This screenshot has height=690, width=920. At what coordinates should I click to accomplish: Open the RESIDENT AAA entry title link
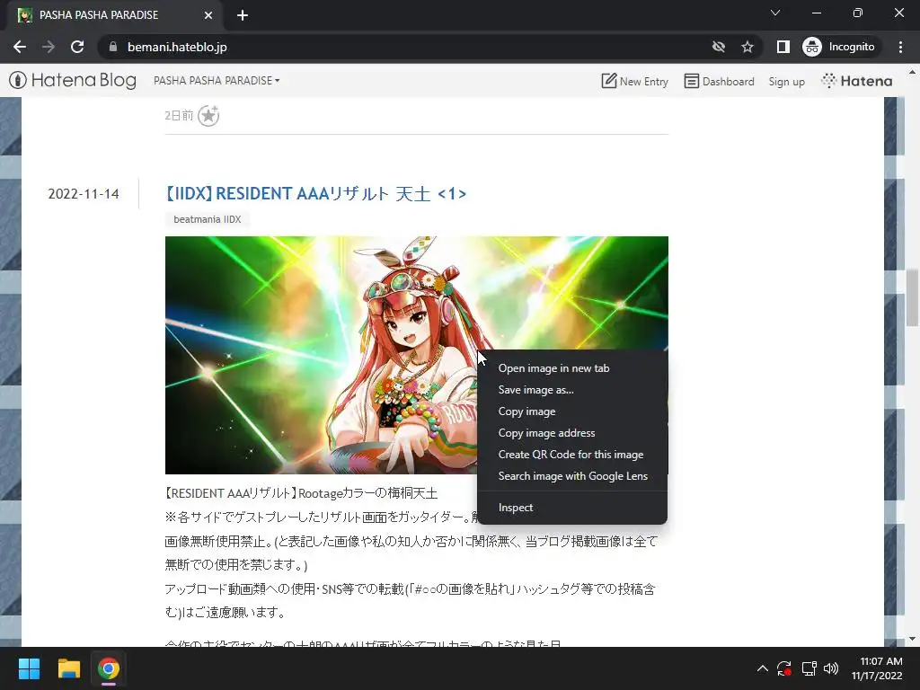click(315, 194)
